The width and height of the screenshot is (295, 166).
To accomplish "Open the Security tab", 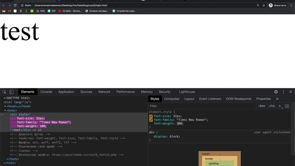I will pos(165,92).
